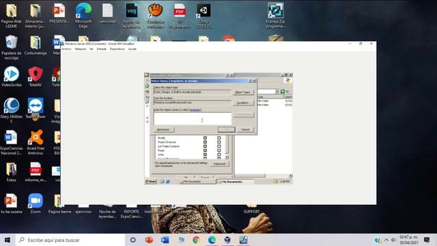
Task: Open the address bar dropdown in guest Explorer
Action: 277,91
